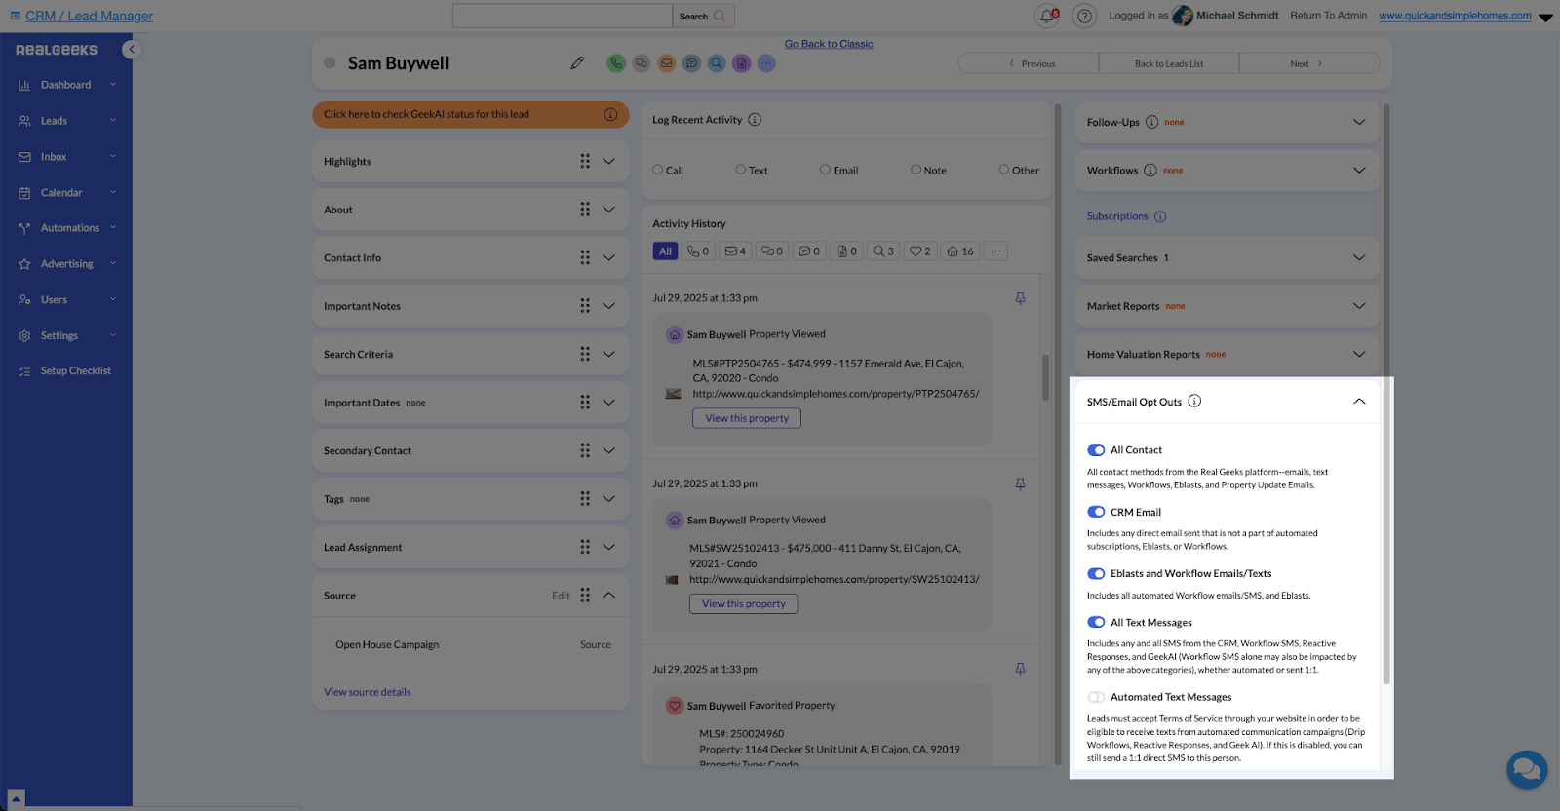Toggle the All Contact opt-out switch
Viewport: 1560px width, 811px height.
(1096, 450)
